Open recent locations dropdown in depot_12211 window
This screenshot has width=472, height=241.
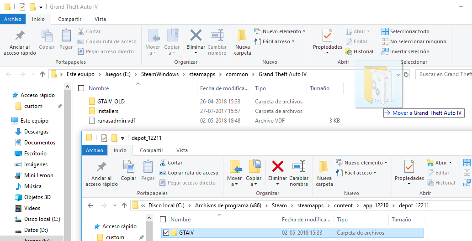[115, 205]
